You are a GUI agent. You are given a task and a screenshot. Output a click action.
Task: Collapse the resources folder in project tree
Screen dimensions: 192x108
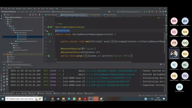[x=10, y=43]
